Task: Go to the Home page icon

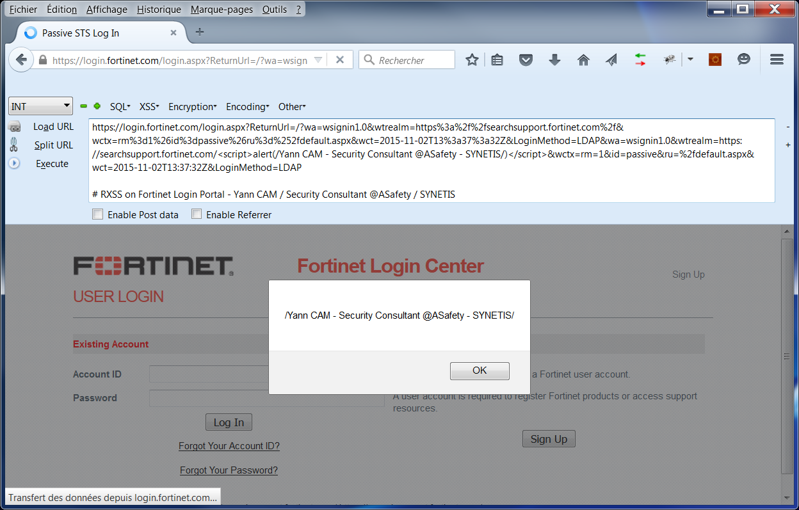Action: coord(583,60)
